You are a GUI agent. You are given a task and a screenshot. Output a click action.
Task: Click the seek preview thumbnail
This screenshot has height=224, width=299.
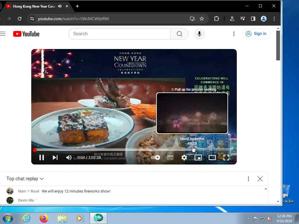click(192, 113)
